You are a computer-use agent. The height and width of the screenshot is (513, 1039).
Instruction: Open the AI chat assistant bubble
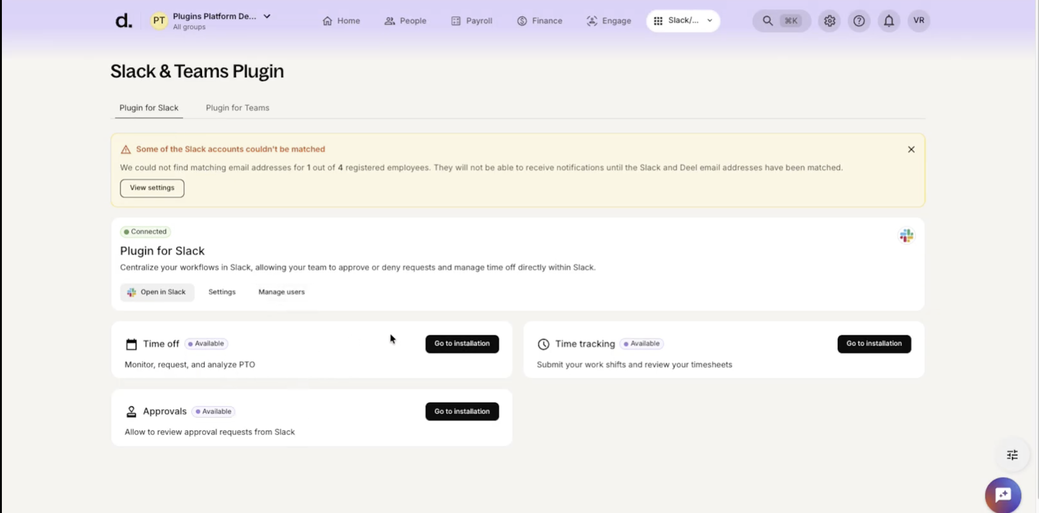click(1003, 495)
